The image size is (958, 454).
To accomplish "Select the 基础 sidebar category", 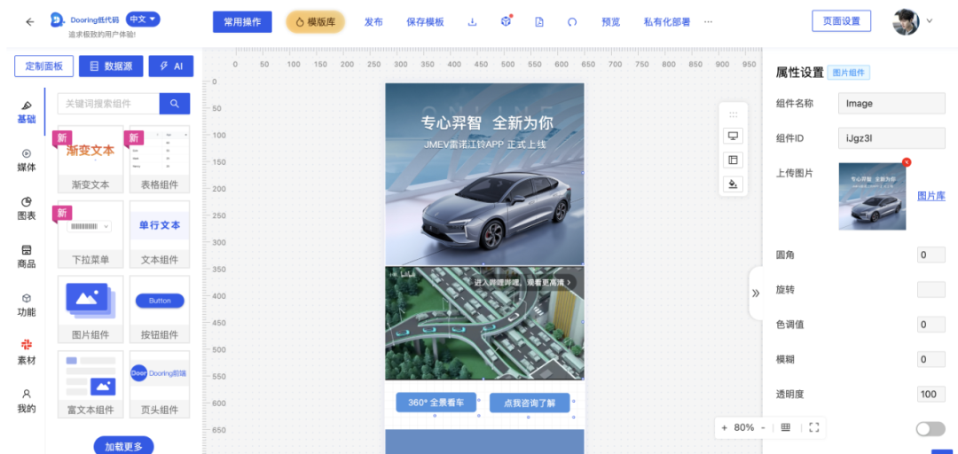I will 27,113.
